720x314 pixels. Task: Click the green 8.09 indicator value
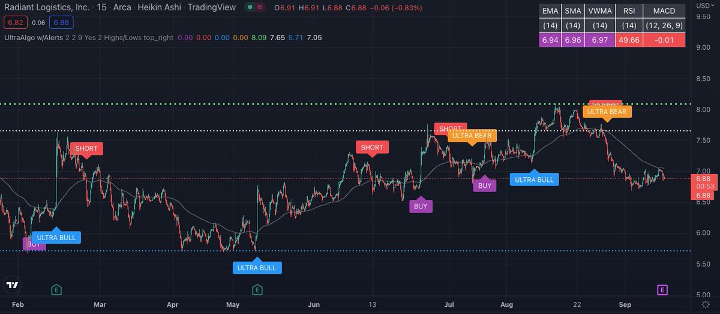click(259, 37)
